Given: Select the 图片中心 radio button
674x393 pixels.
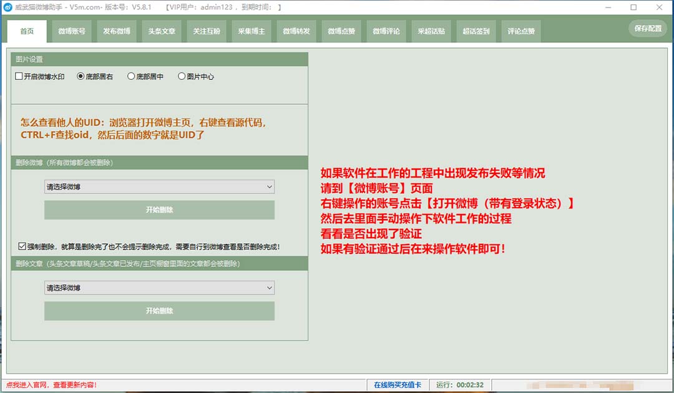Looking at the screenshot, I should 181,76.
